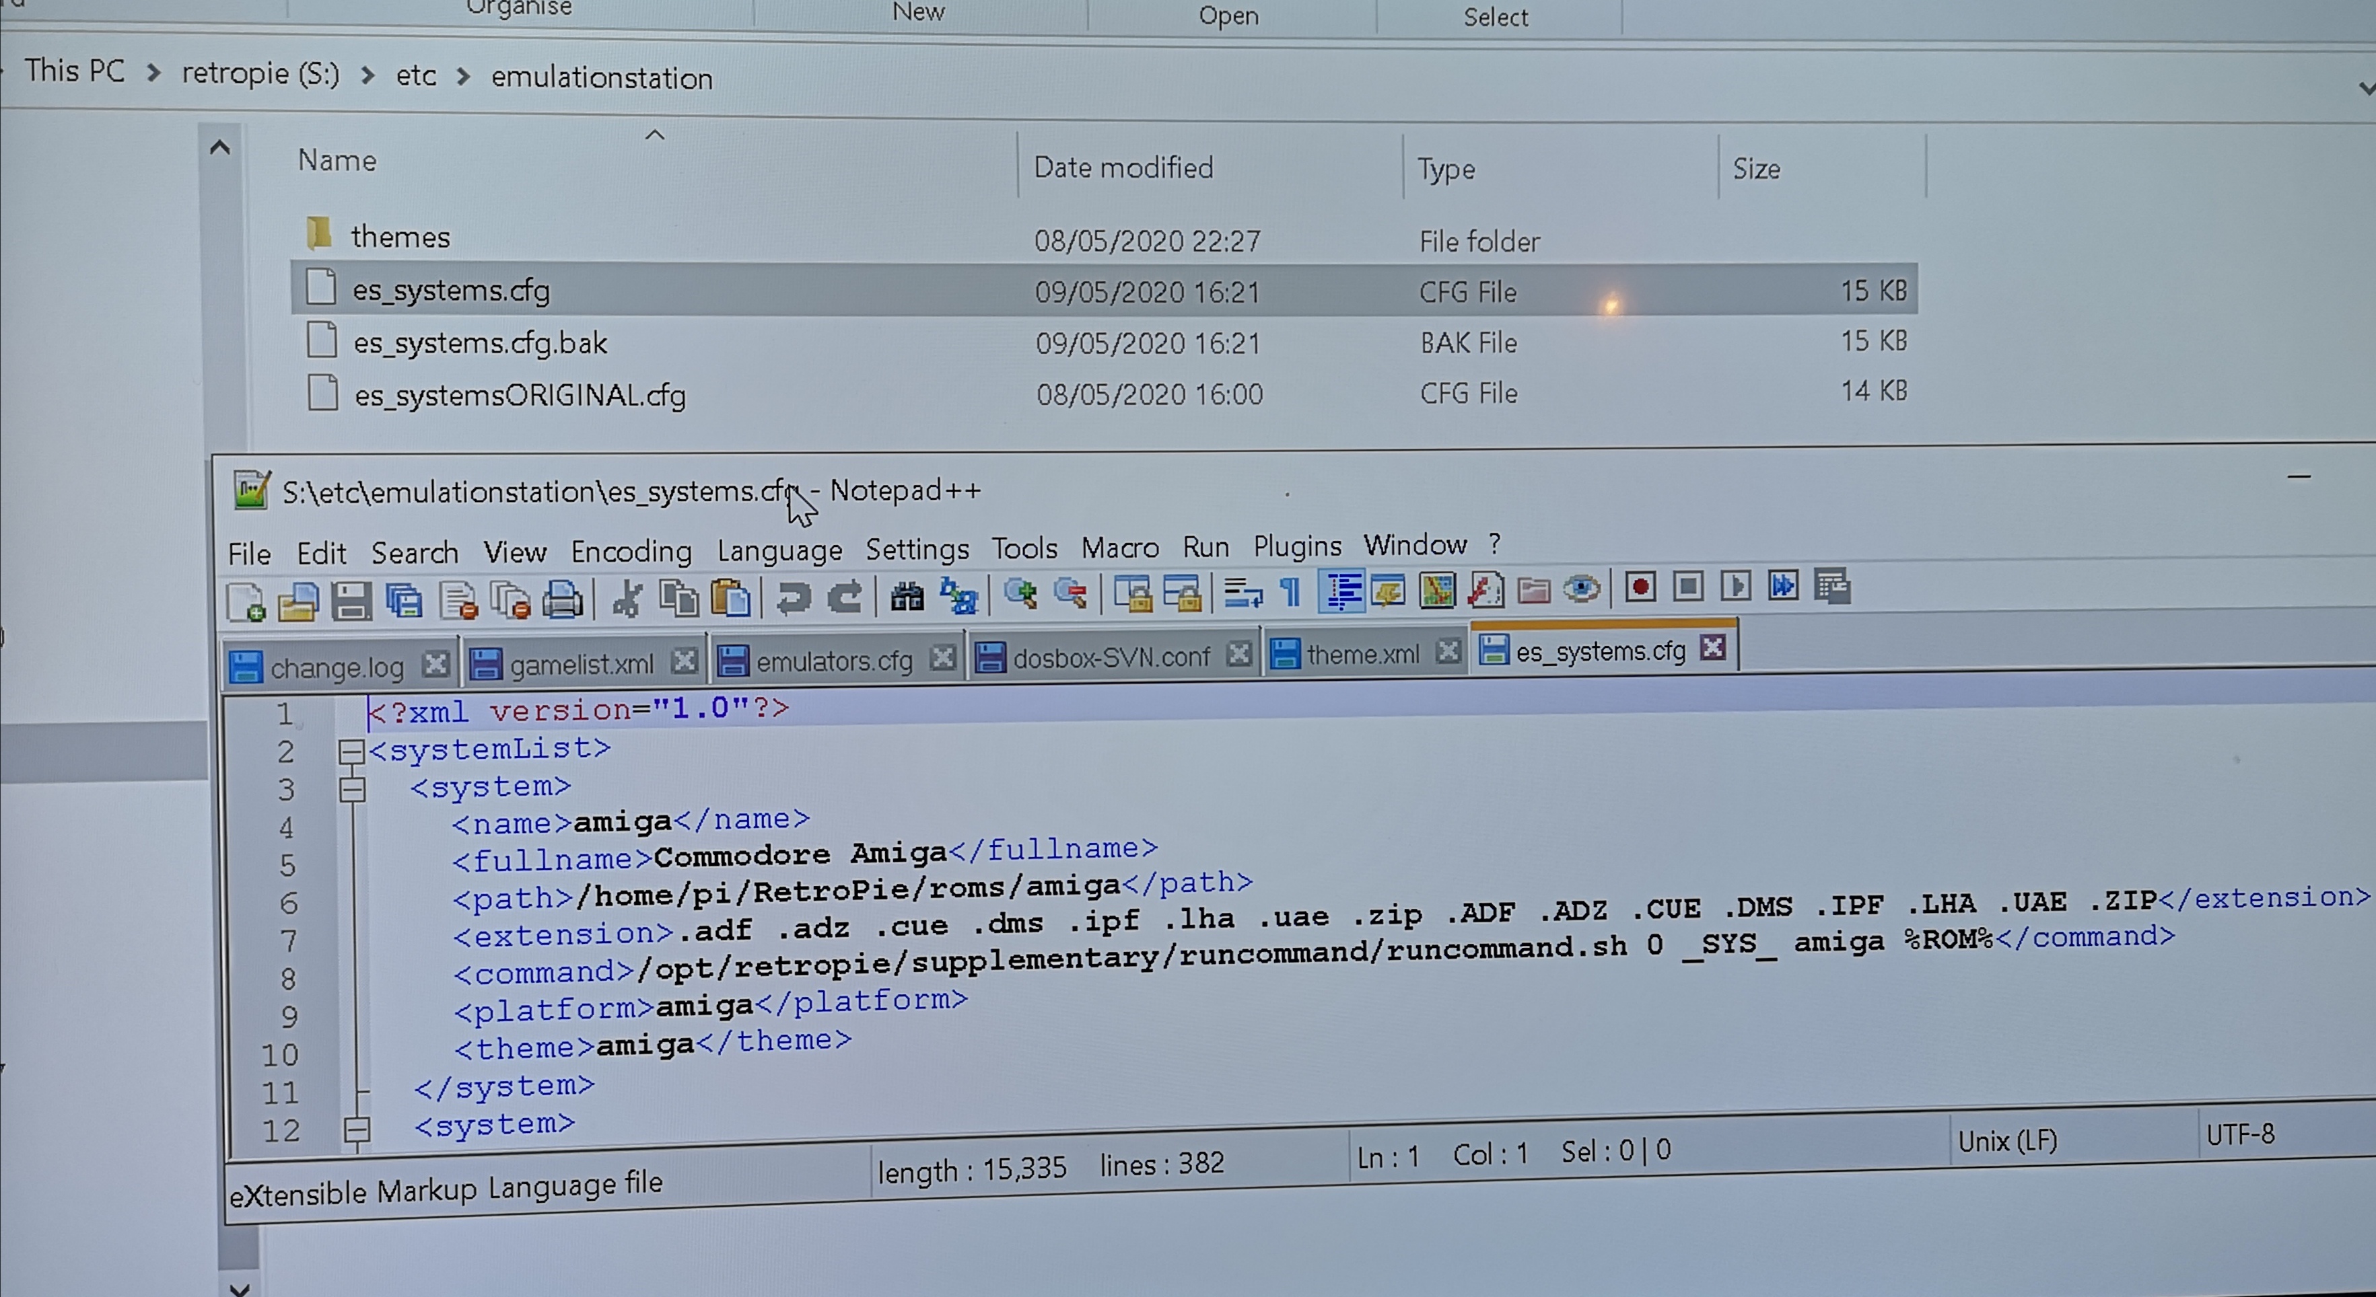
Task: Open the File menu in Notepad++
Action: [249, 554]
